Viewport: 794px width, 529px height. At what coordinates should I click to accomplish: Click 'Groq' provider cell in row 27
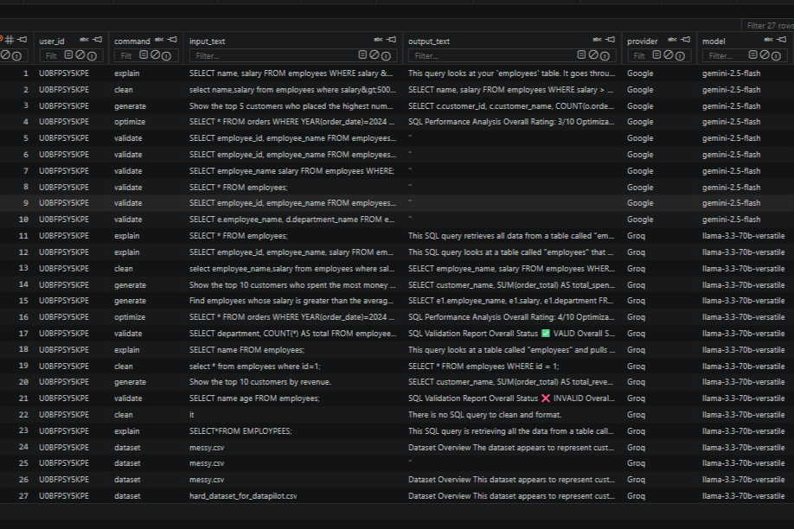[636, 496]
